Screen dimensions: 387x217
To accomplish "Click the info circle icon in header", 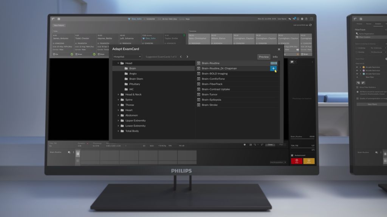I will point(298,19).
